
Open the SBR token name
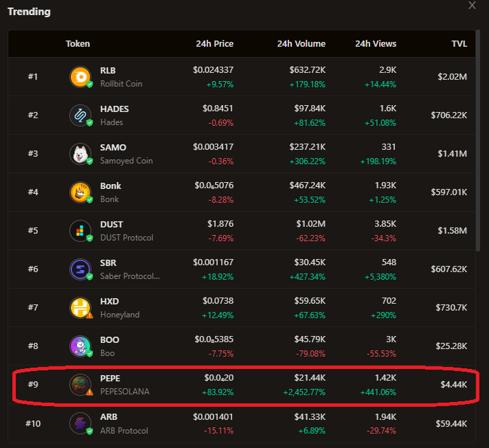tap(109, 262)
